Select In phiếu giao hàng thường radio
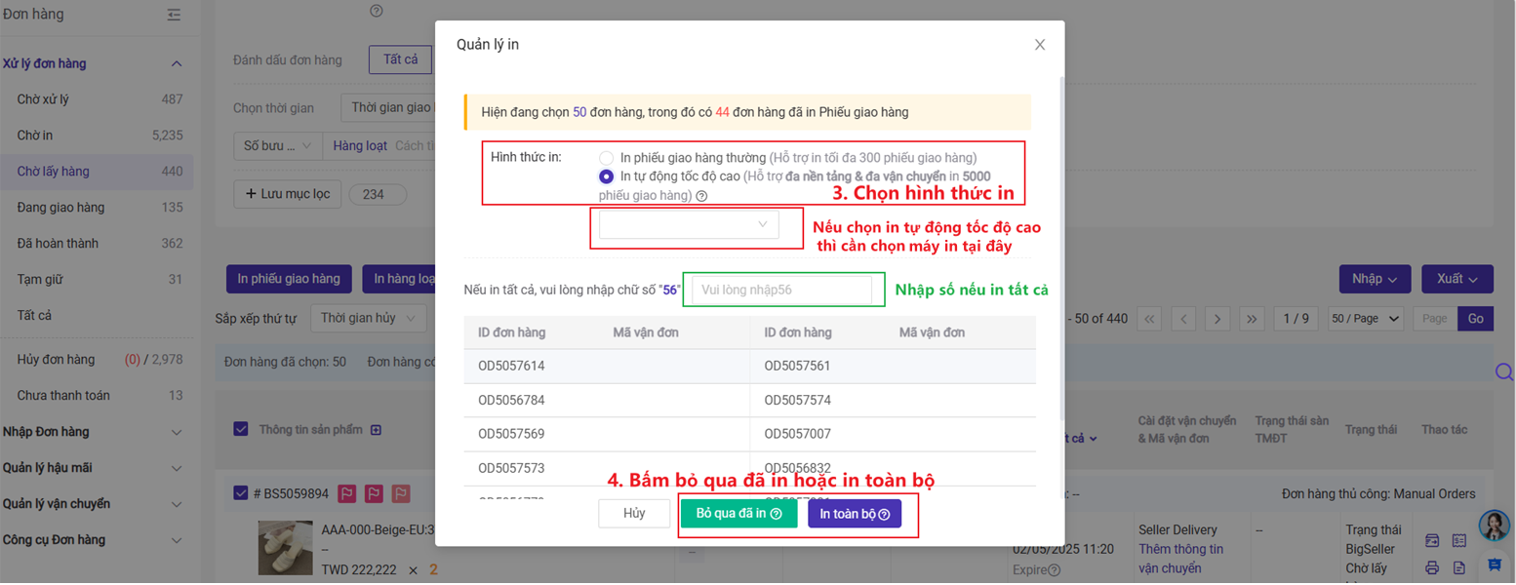Image resolution: width=1516 pixels, height=585 pixels. coord(607,157)
